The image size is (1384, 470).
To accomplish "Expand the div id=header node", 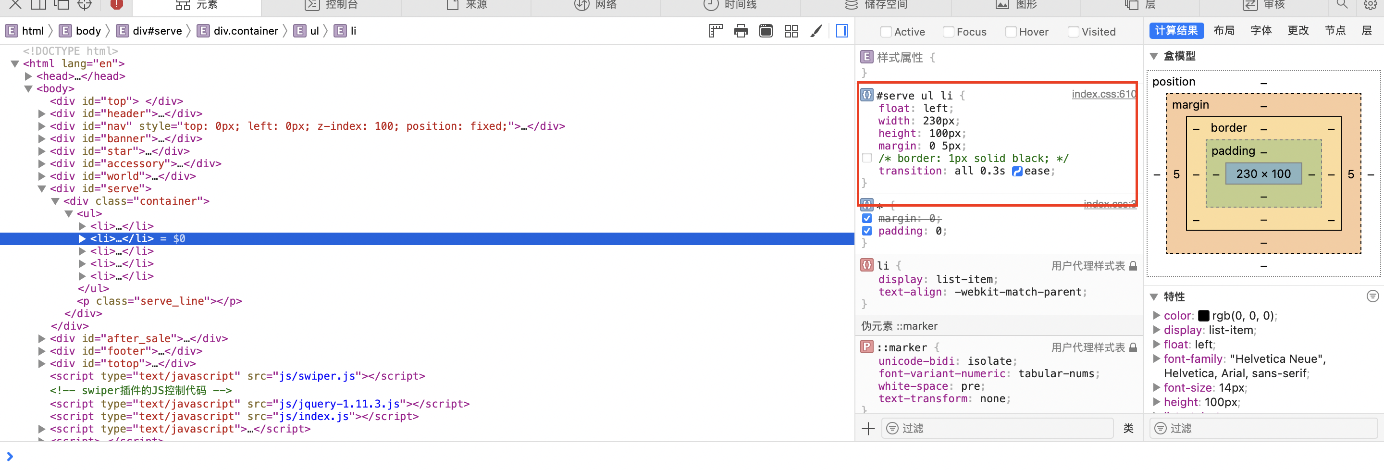I will pyautogui.click(x=42, y=114).
